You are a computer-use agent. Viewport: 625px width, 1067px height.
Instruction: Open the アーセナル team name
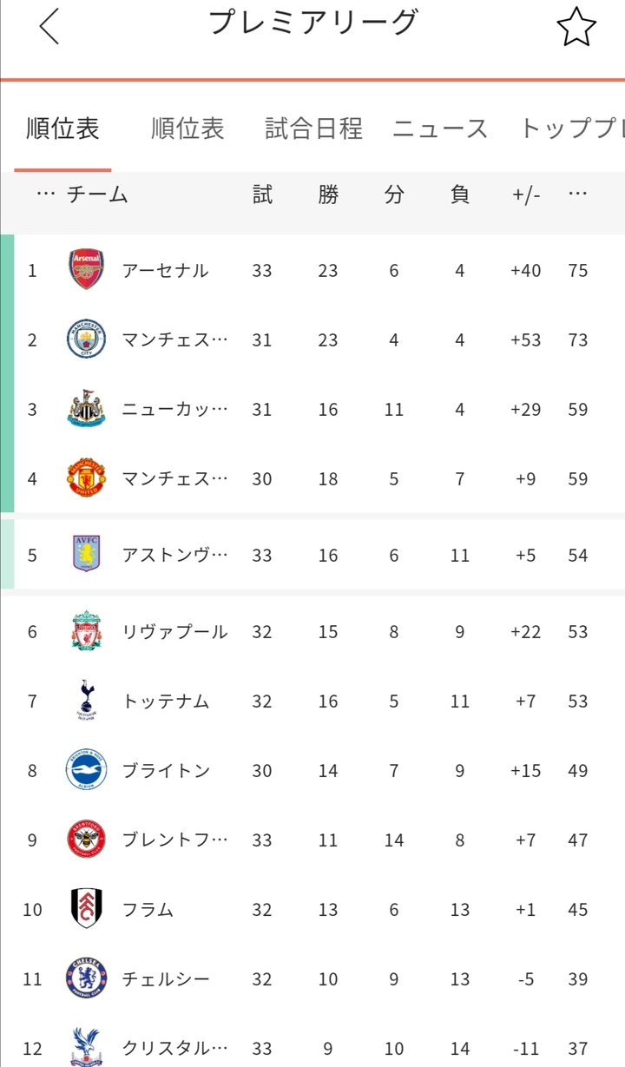[166, 271]
